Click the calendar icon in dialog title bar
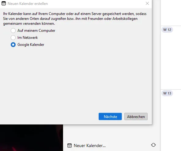The width and height of the screenshot is (181, 151). 4,3
